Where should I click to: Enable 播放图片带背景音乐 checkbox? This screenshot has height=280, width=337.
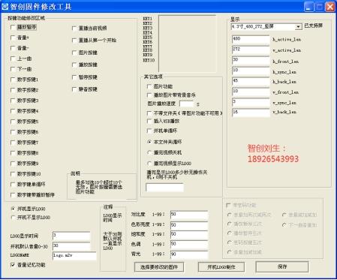[x=149, y=95]
